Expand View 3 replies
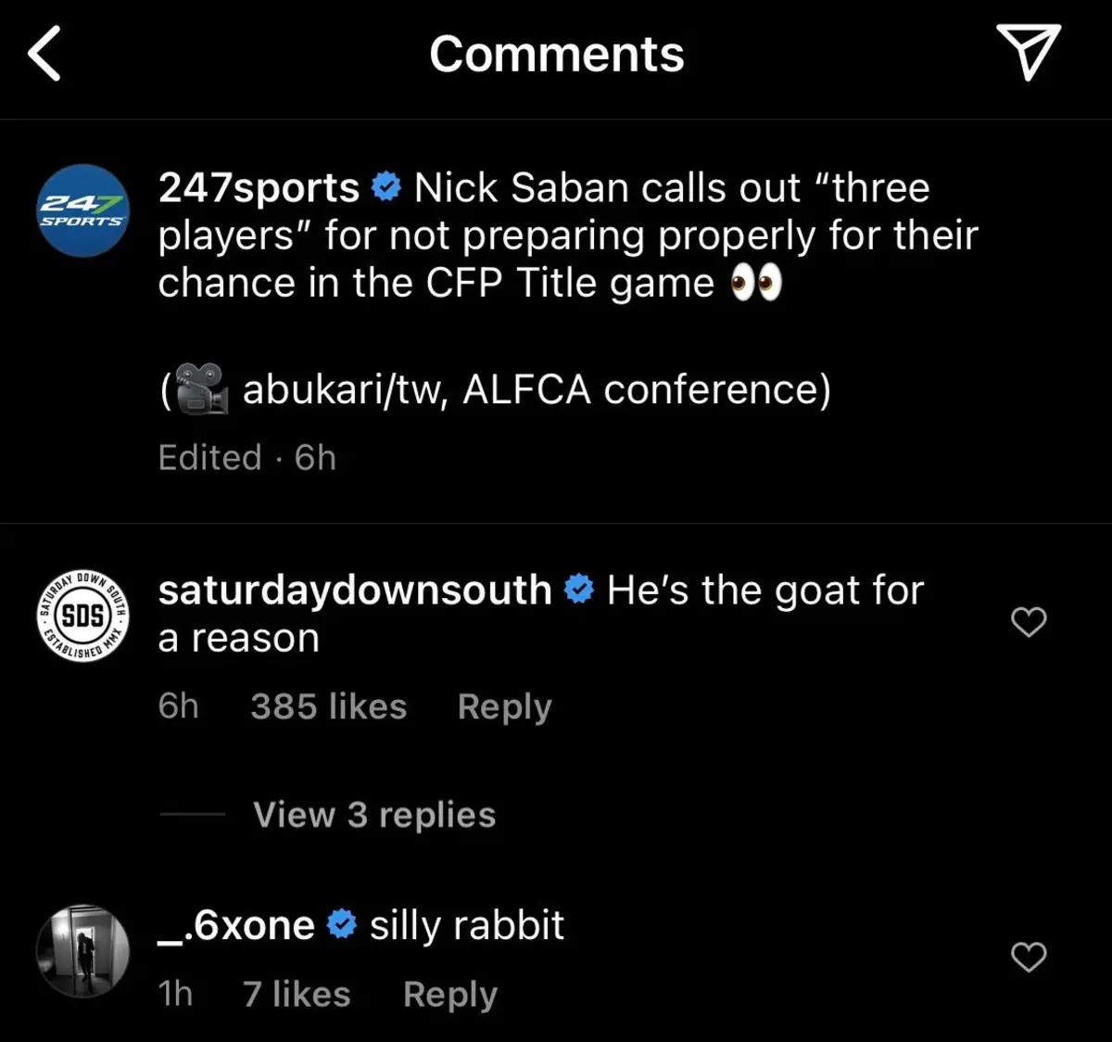 click(374, 815)
